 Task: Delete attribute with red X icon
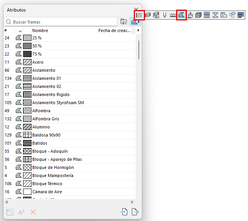point(33,212)
